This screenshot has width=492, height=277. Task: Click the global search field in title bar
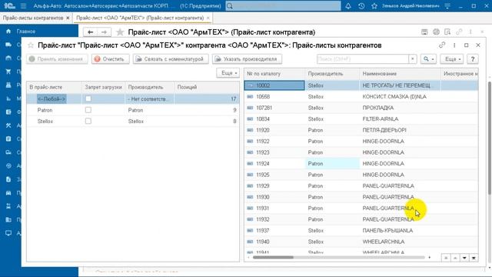[x=283, y=6]
